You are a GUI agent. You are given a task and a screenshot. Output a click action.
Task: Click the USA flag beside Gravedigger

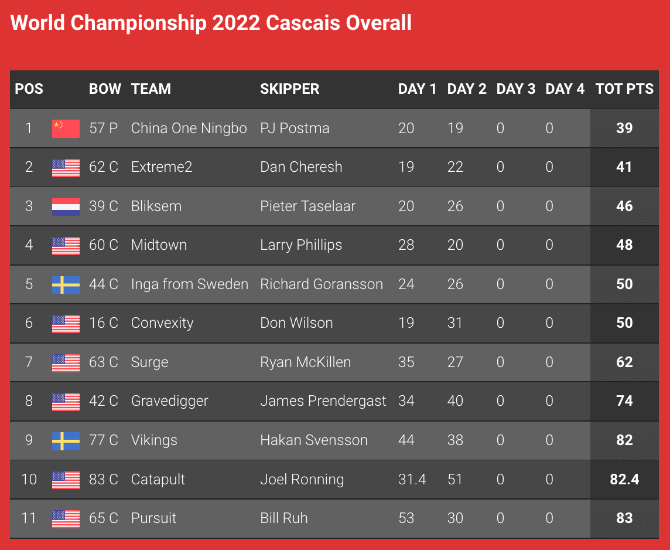click(x=66, y=402)
